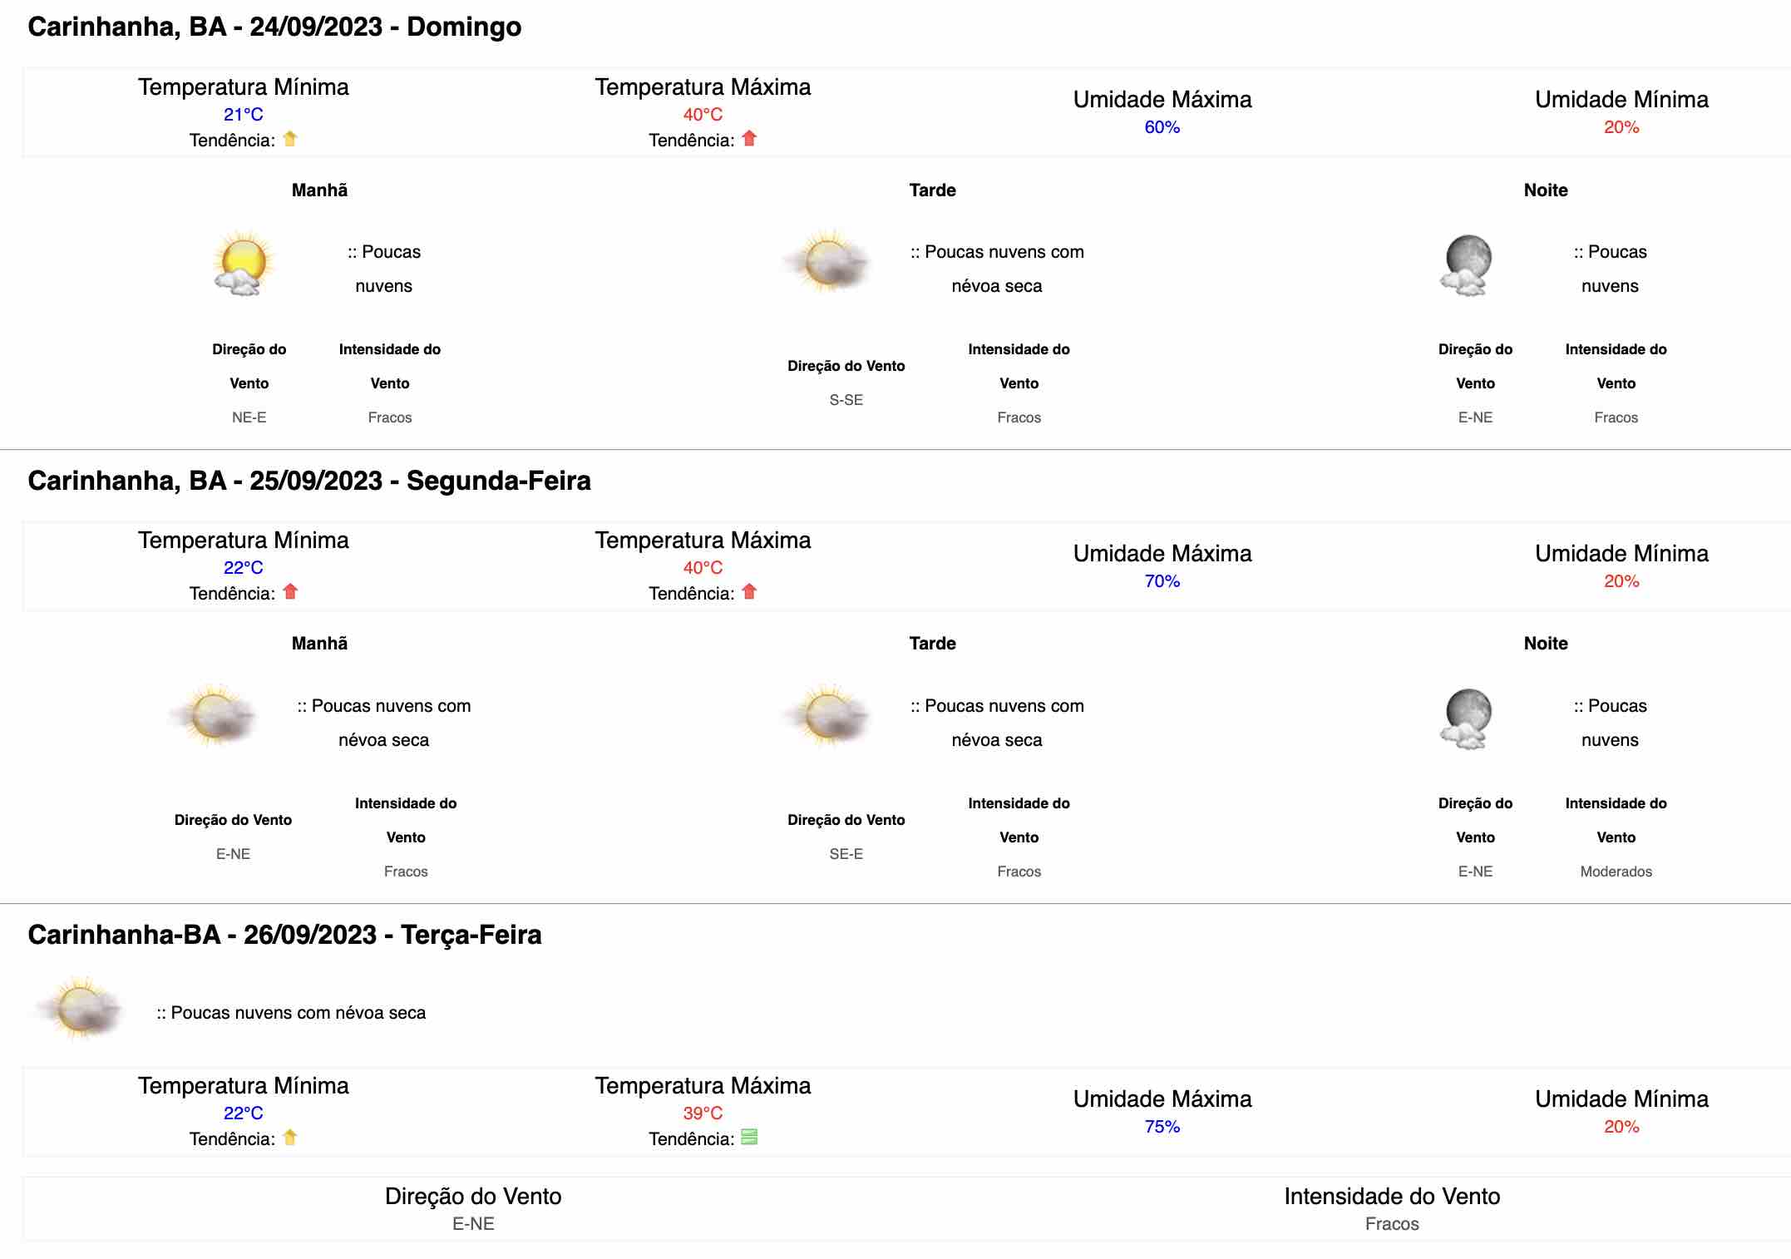Select the Carinhanha 24/09/2023 Domingo heading
This screenshot has width=1791, height=1259.
click(x=274, y=27)
